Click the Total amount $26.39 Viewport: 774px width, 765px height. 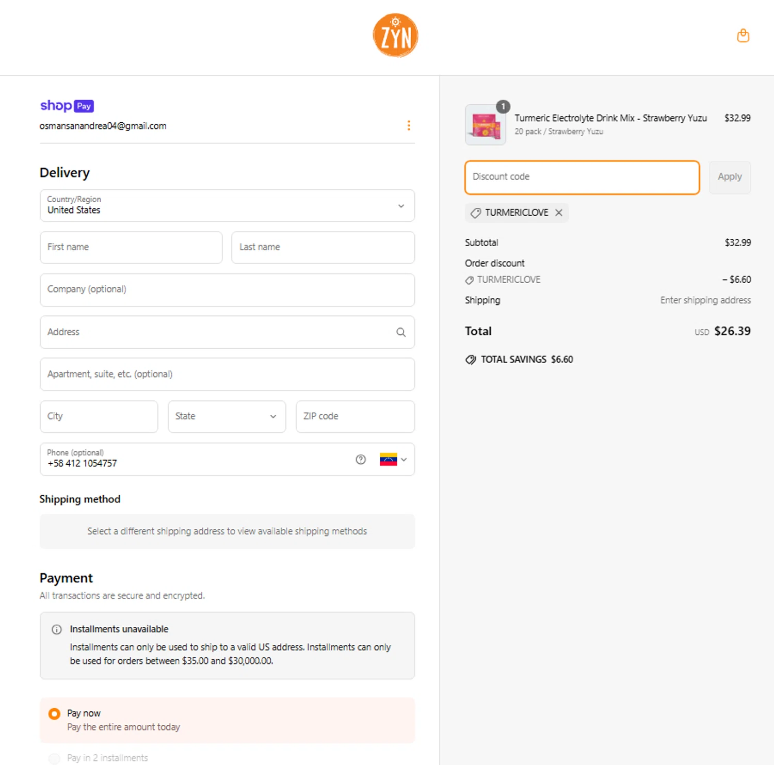coord(732,331)
